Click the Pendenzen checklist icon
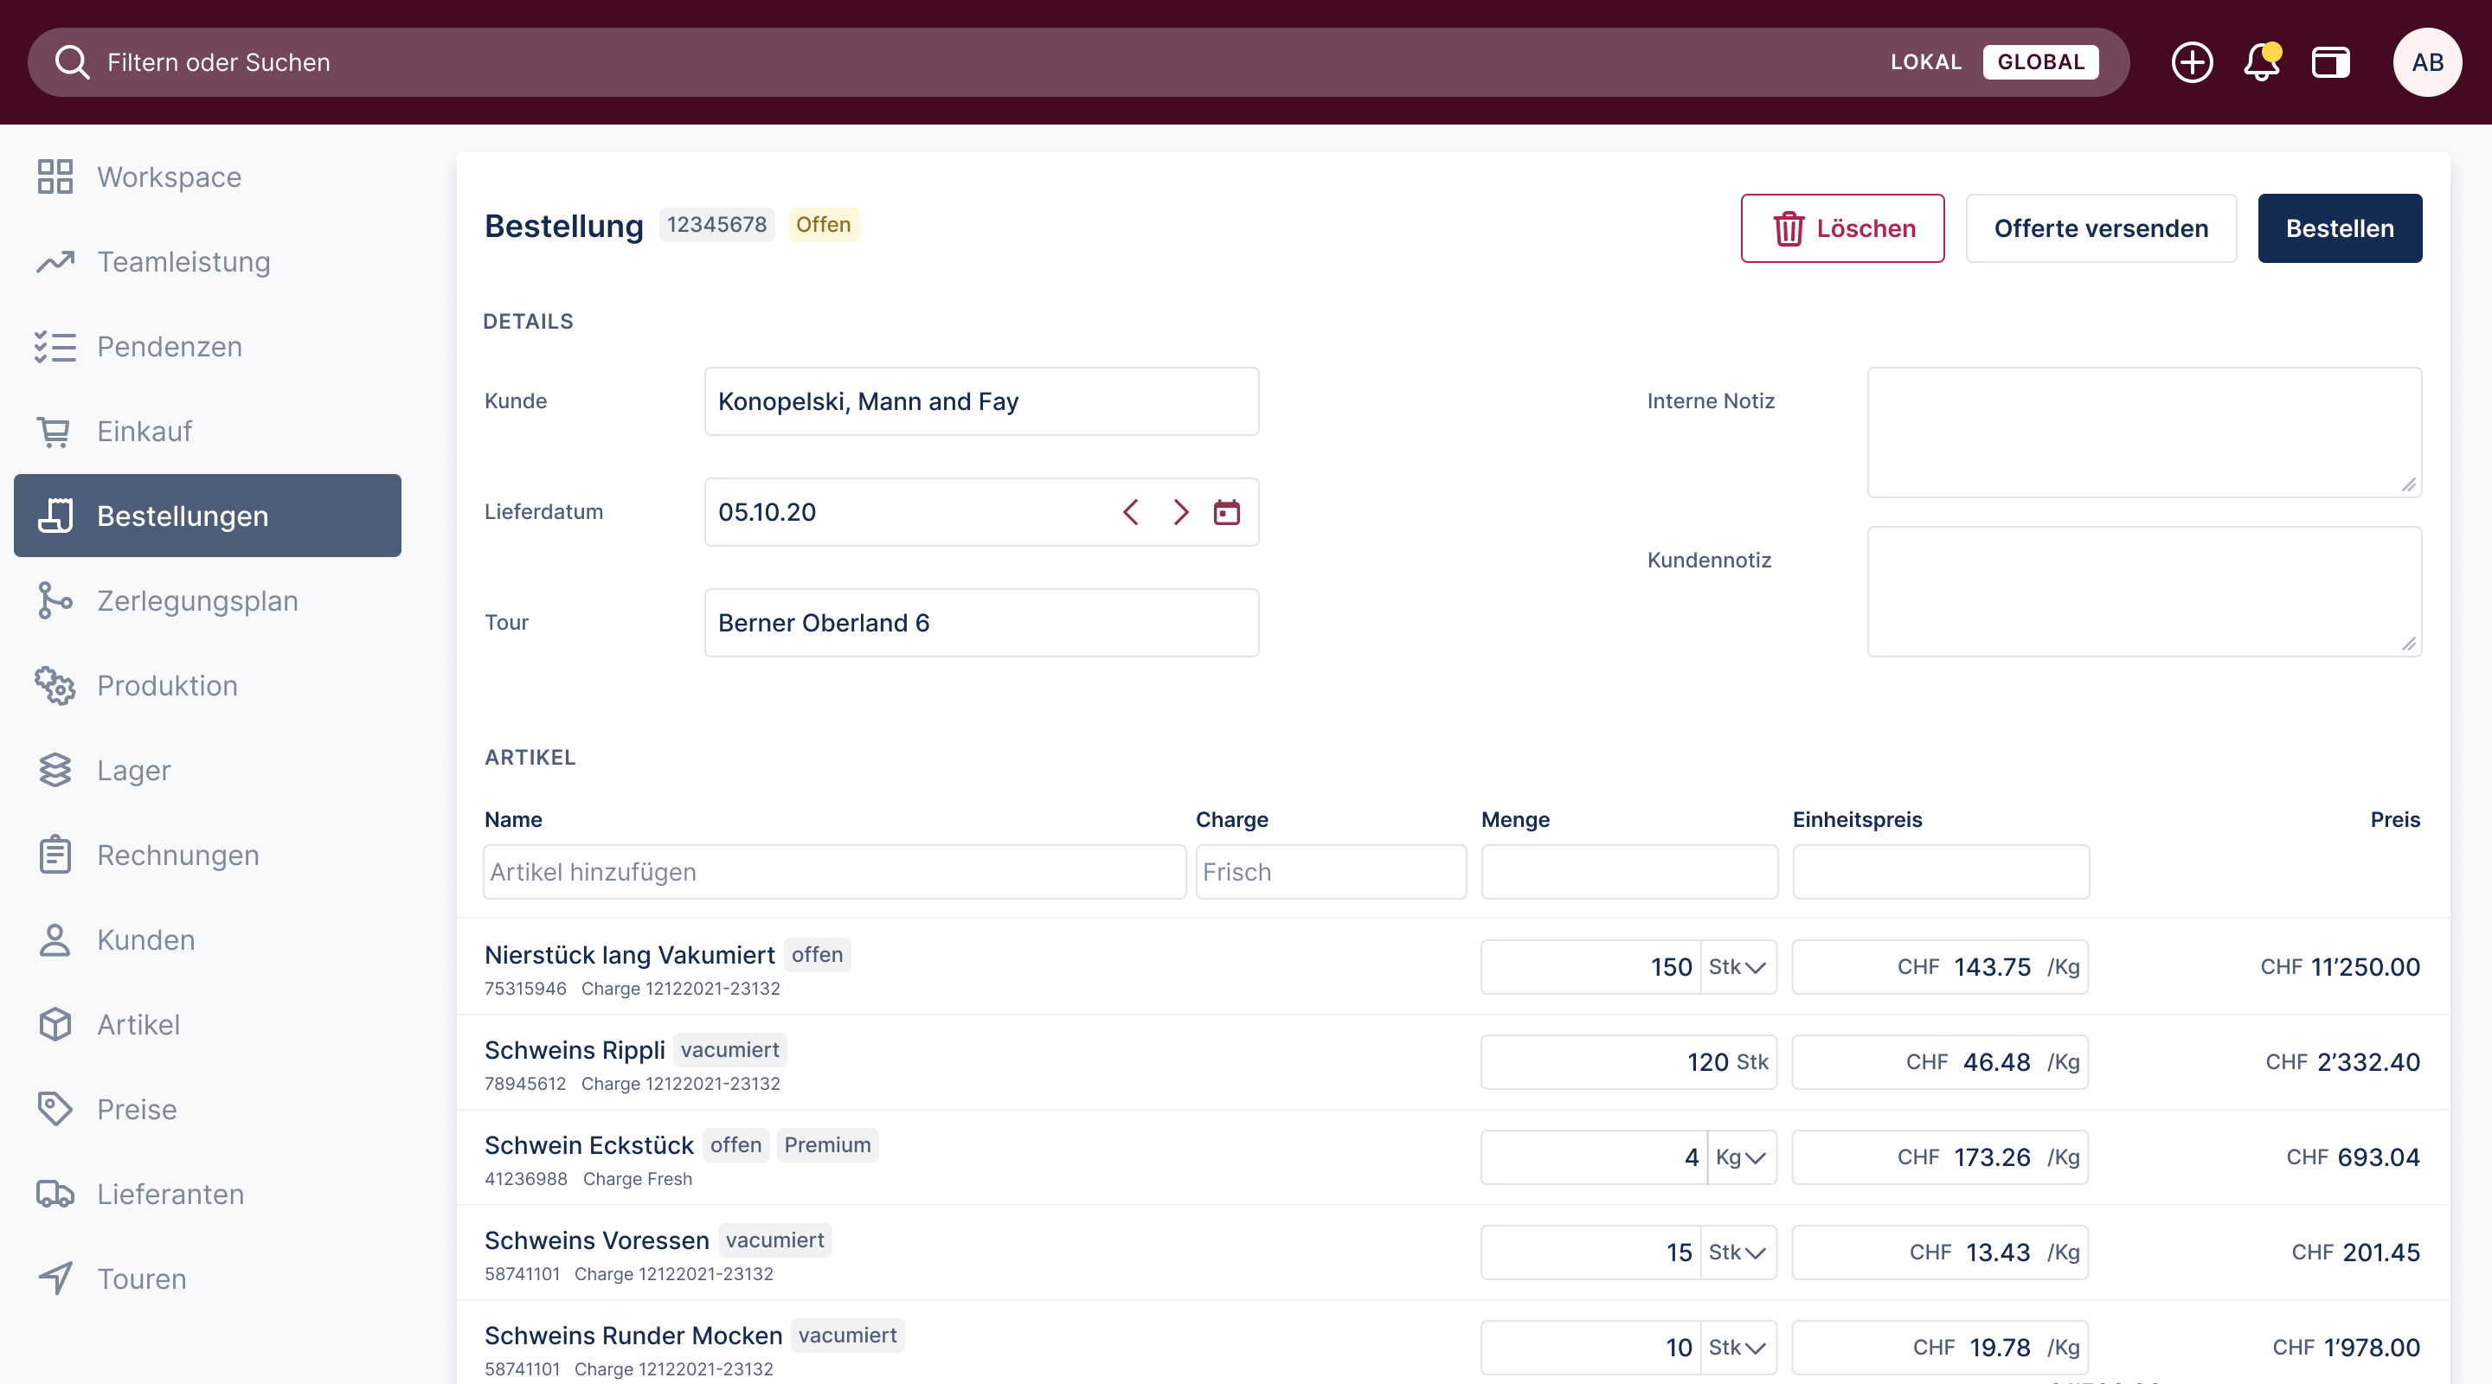 click(55, 346)
